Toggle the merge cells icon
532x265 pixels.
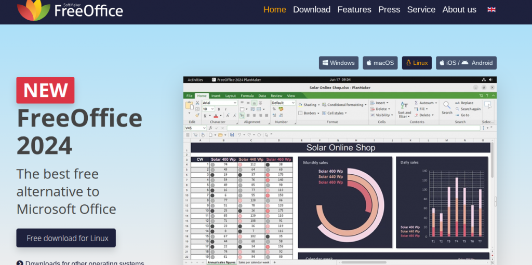pyautogui.click(x=259, y=109)
